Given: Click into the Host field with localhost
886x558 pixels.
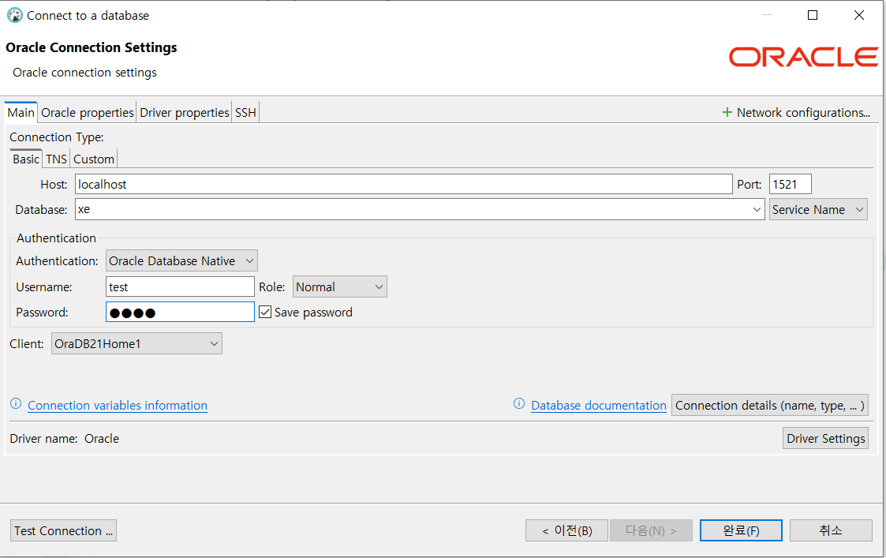Looking at the screenshot, I should pyautogui.click(x=403, y=185).
